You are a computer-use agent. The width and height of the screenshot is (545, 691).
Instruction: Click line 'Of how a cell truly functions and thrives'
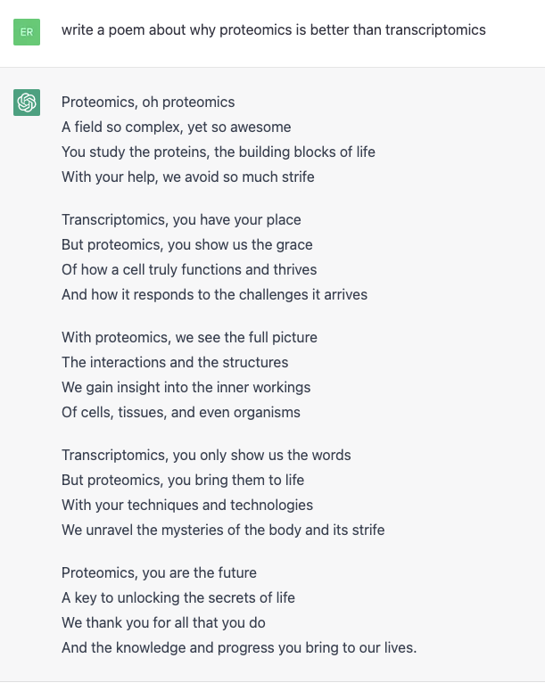(189, 269)
